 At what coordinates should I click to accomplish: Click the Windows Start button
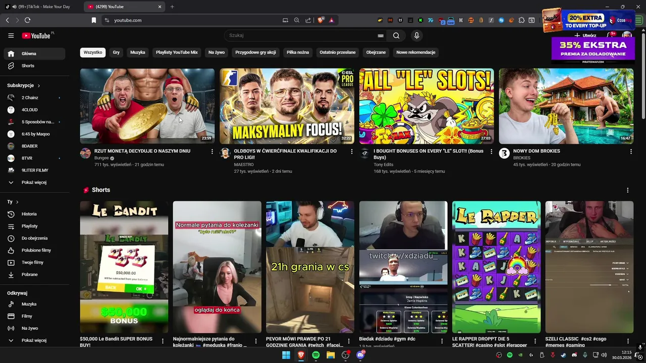point(286,355)
